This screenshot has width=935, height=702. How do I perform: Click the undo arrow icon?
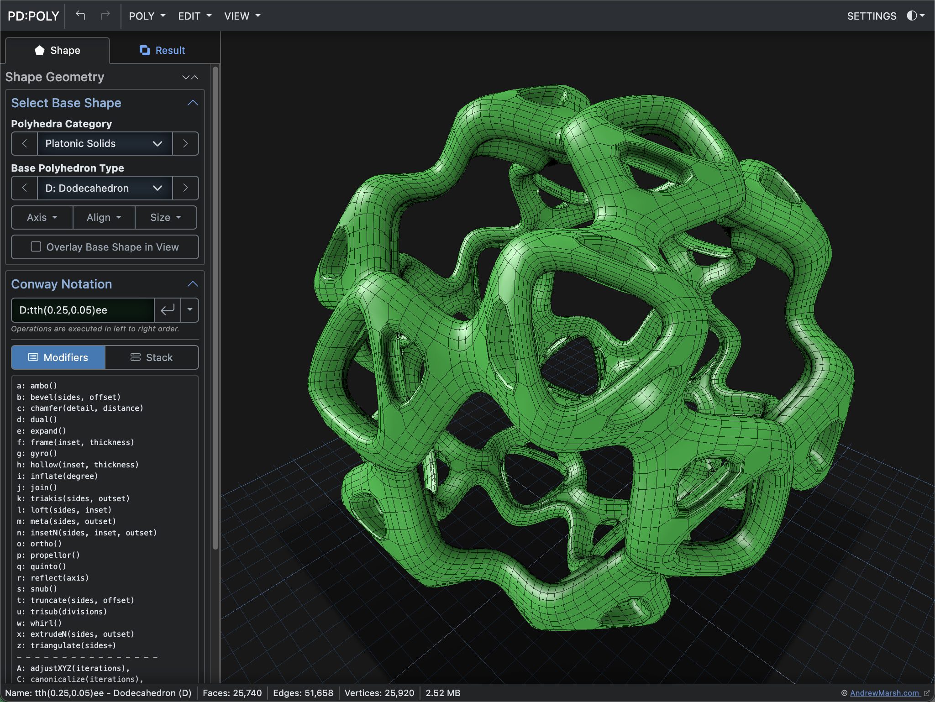80,16
